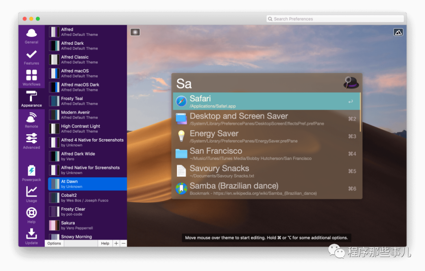Click the Safari compass icon in results
This screenshot has width=425, height=271.
[x=181, y=101]
